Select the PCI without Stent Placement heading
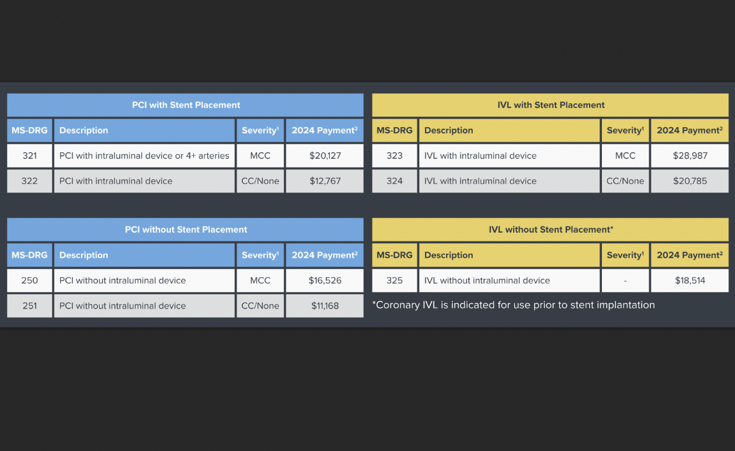735x451 pixels. (x=186, y=229)
